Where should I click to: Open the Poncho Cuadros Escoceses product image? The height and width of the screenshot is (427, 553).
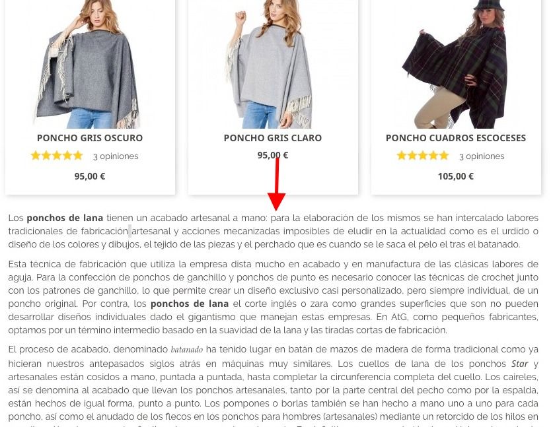pos(456,64)
